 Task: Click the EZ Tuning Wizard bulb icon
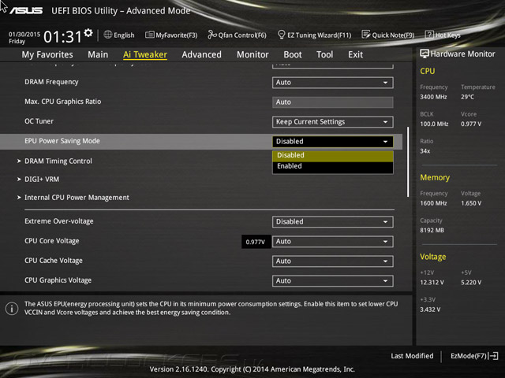(281, 35)
